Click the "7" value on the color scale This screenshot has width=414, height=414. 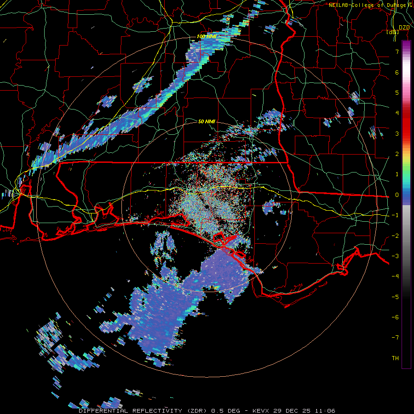click(397, 52)
